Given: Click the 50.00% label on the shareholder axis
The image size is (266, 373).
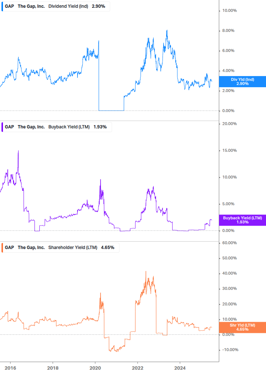Looking at the screenshot, I should [x=229, y=258].
